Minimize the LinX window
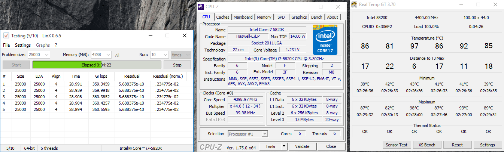The height and width of the screenshot is (152, 504). [151, 35]
